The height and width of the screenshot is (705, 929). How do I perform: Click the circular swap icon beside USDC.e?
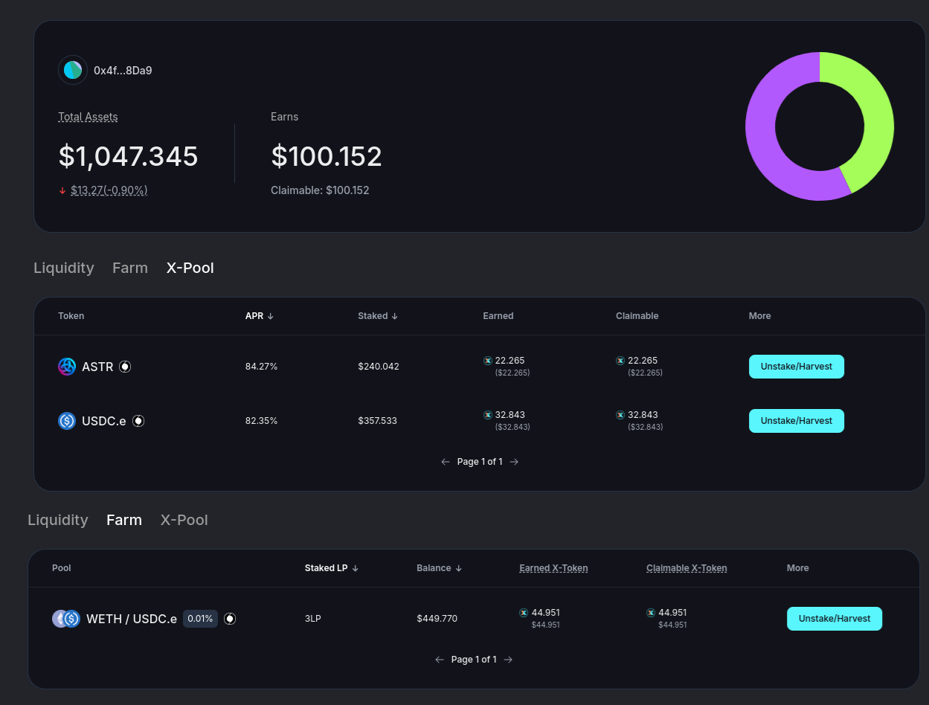coord(138,420)
